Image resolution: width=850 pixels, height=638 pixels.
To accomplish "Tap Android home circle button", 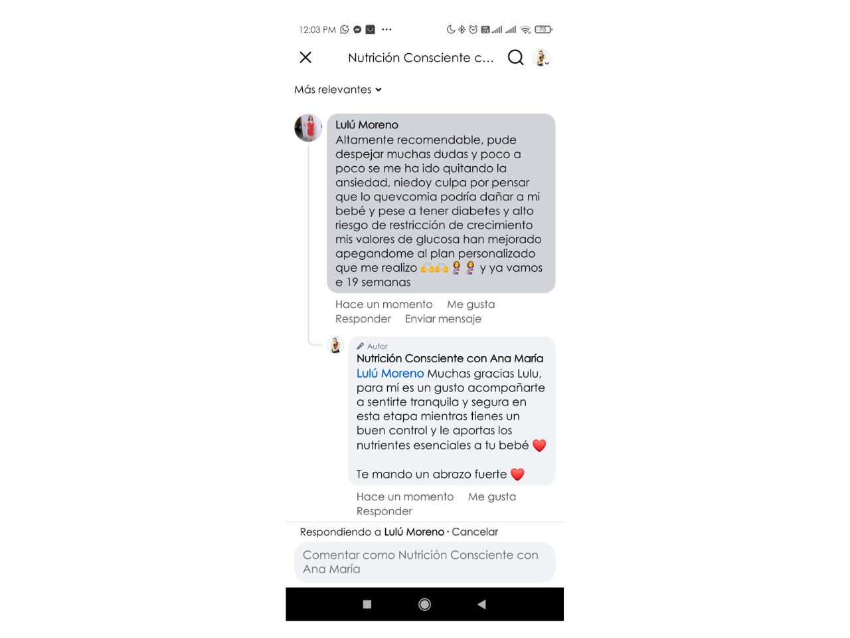I will 425,604.
